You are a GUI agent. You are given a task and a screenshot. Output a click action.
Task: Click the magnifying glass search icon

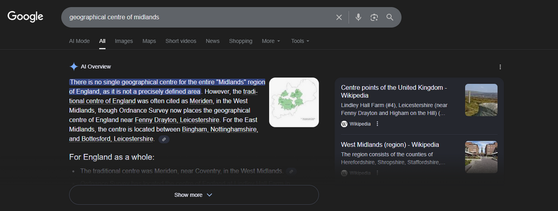[390, 17]
